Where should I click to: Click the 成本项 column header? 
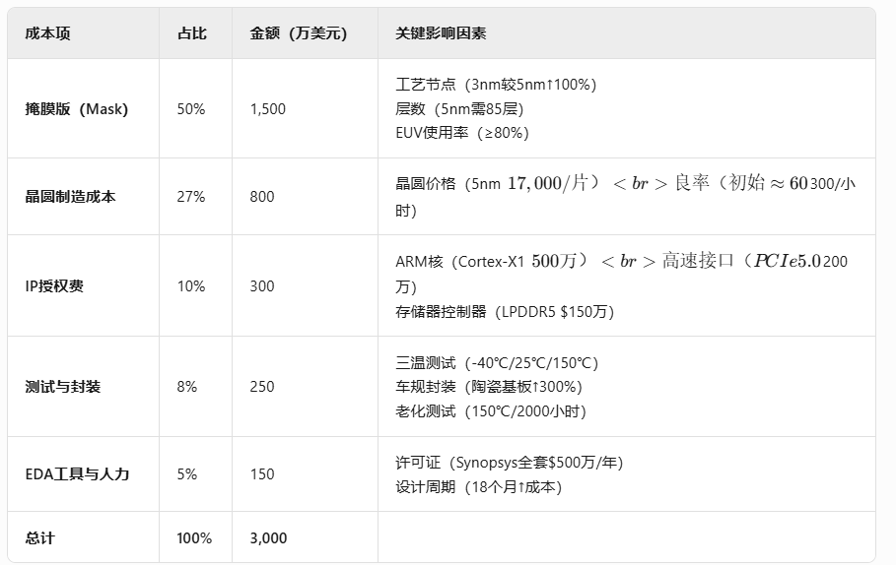click(47, 33)
